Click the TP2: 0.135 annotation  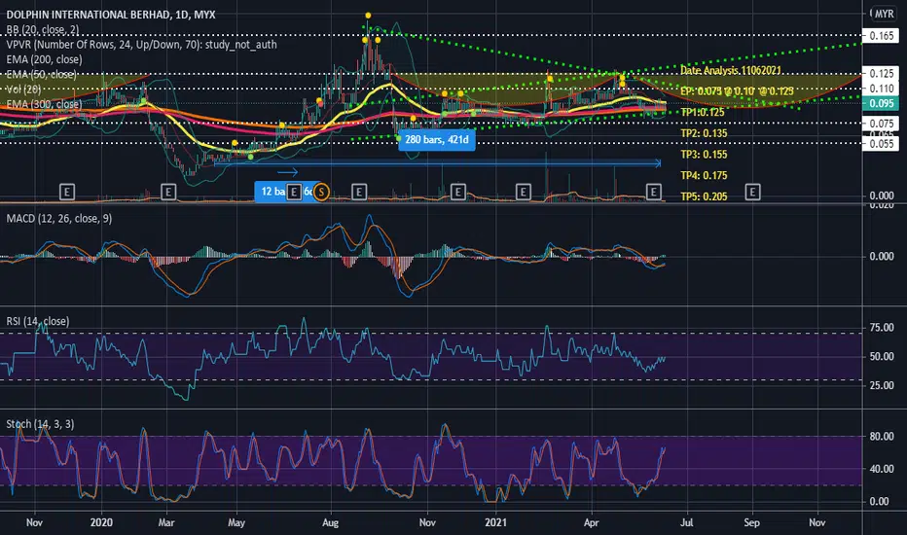tap(704, 133)
